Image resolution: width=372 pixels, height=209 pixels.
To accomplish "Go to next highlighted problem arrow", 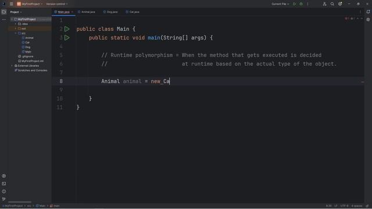I will pos(362,19).
